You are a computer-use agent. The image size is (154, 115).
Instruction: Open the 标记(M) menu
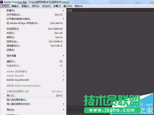[x=46, y=6]
